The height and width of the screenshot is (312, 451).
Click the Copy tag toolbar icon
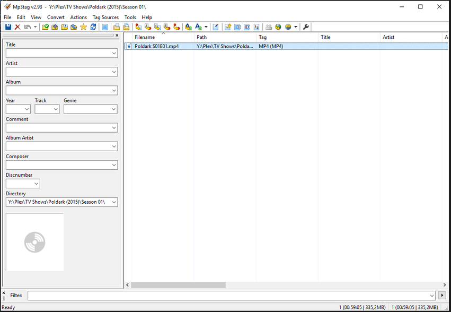(117, 27)
